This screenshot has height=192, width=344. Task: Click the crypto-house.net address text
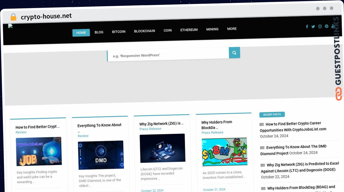46,16
